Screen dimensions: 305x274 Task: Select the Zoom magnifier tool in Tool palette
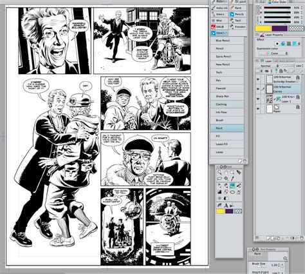(219, 172)
